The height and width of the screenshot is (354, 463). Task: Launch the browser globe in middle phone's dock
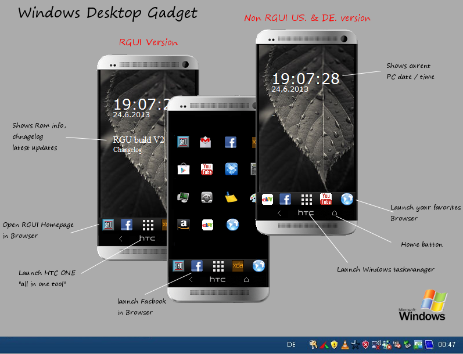(x=259, y=266)
